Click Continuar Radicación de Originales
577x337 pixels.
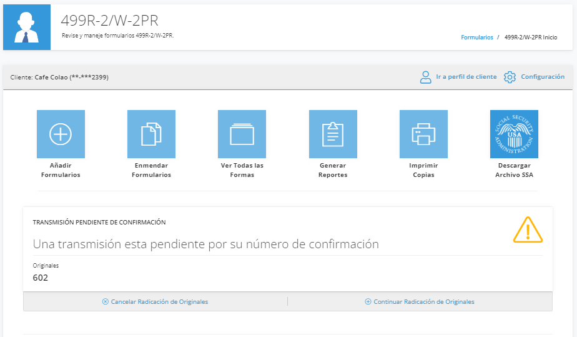(x=424, y=301)
